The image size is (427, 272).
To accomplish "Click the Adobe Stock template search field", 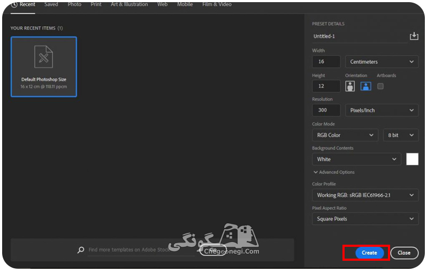I will point(142,250).
